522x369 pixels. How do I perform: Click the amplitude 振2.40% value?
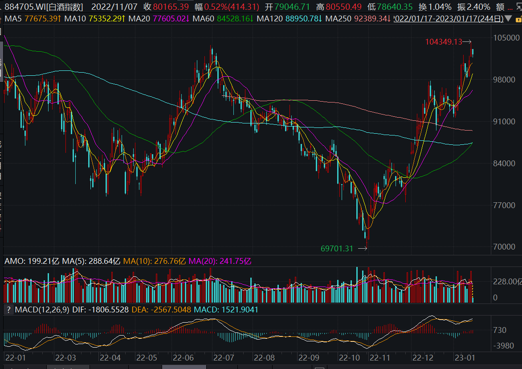coord(474,7)
